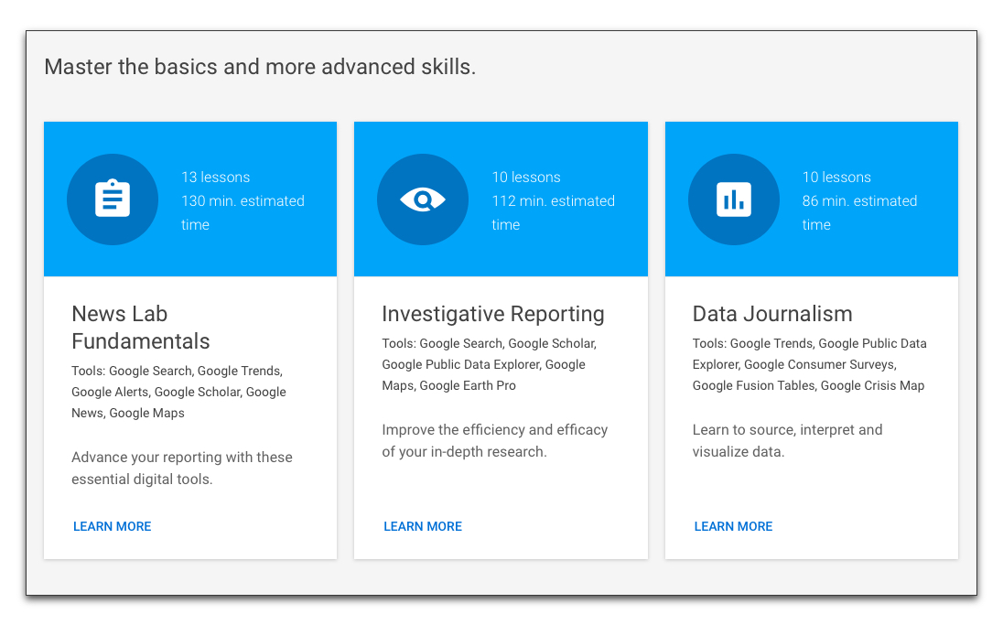Click the tools list starting 'Google Search, Google Trends'
Screen dimensions: 1003x625
pos(178,393)
